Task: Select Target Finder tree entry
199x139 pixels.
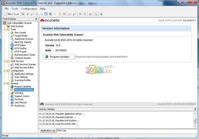Action: click(21, 36)
